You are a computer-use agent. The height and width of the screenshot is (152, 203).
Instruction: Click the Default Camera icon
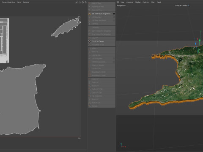pos(189,5)
